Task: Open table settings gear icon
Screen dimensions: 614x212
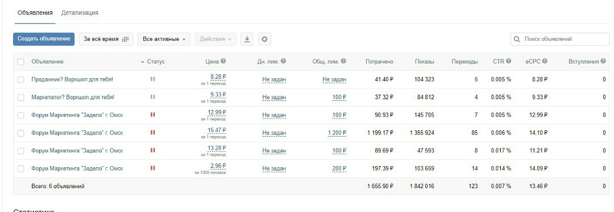Action: (x=264, y=39)
